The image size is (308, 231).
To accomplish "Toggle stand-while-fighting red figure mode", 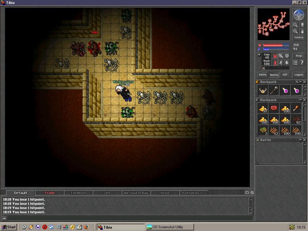I will tap(275, 63).
